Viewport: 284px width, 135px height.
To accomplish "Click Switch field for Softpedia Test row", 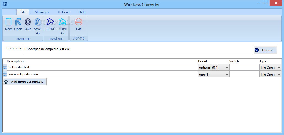I will pos(244,67).
